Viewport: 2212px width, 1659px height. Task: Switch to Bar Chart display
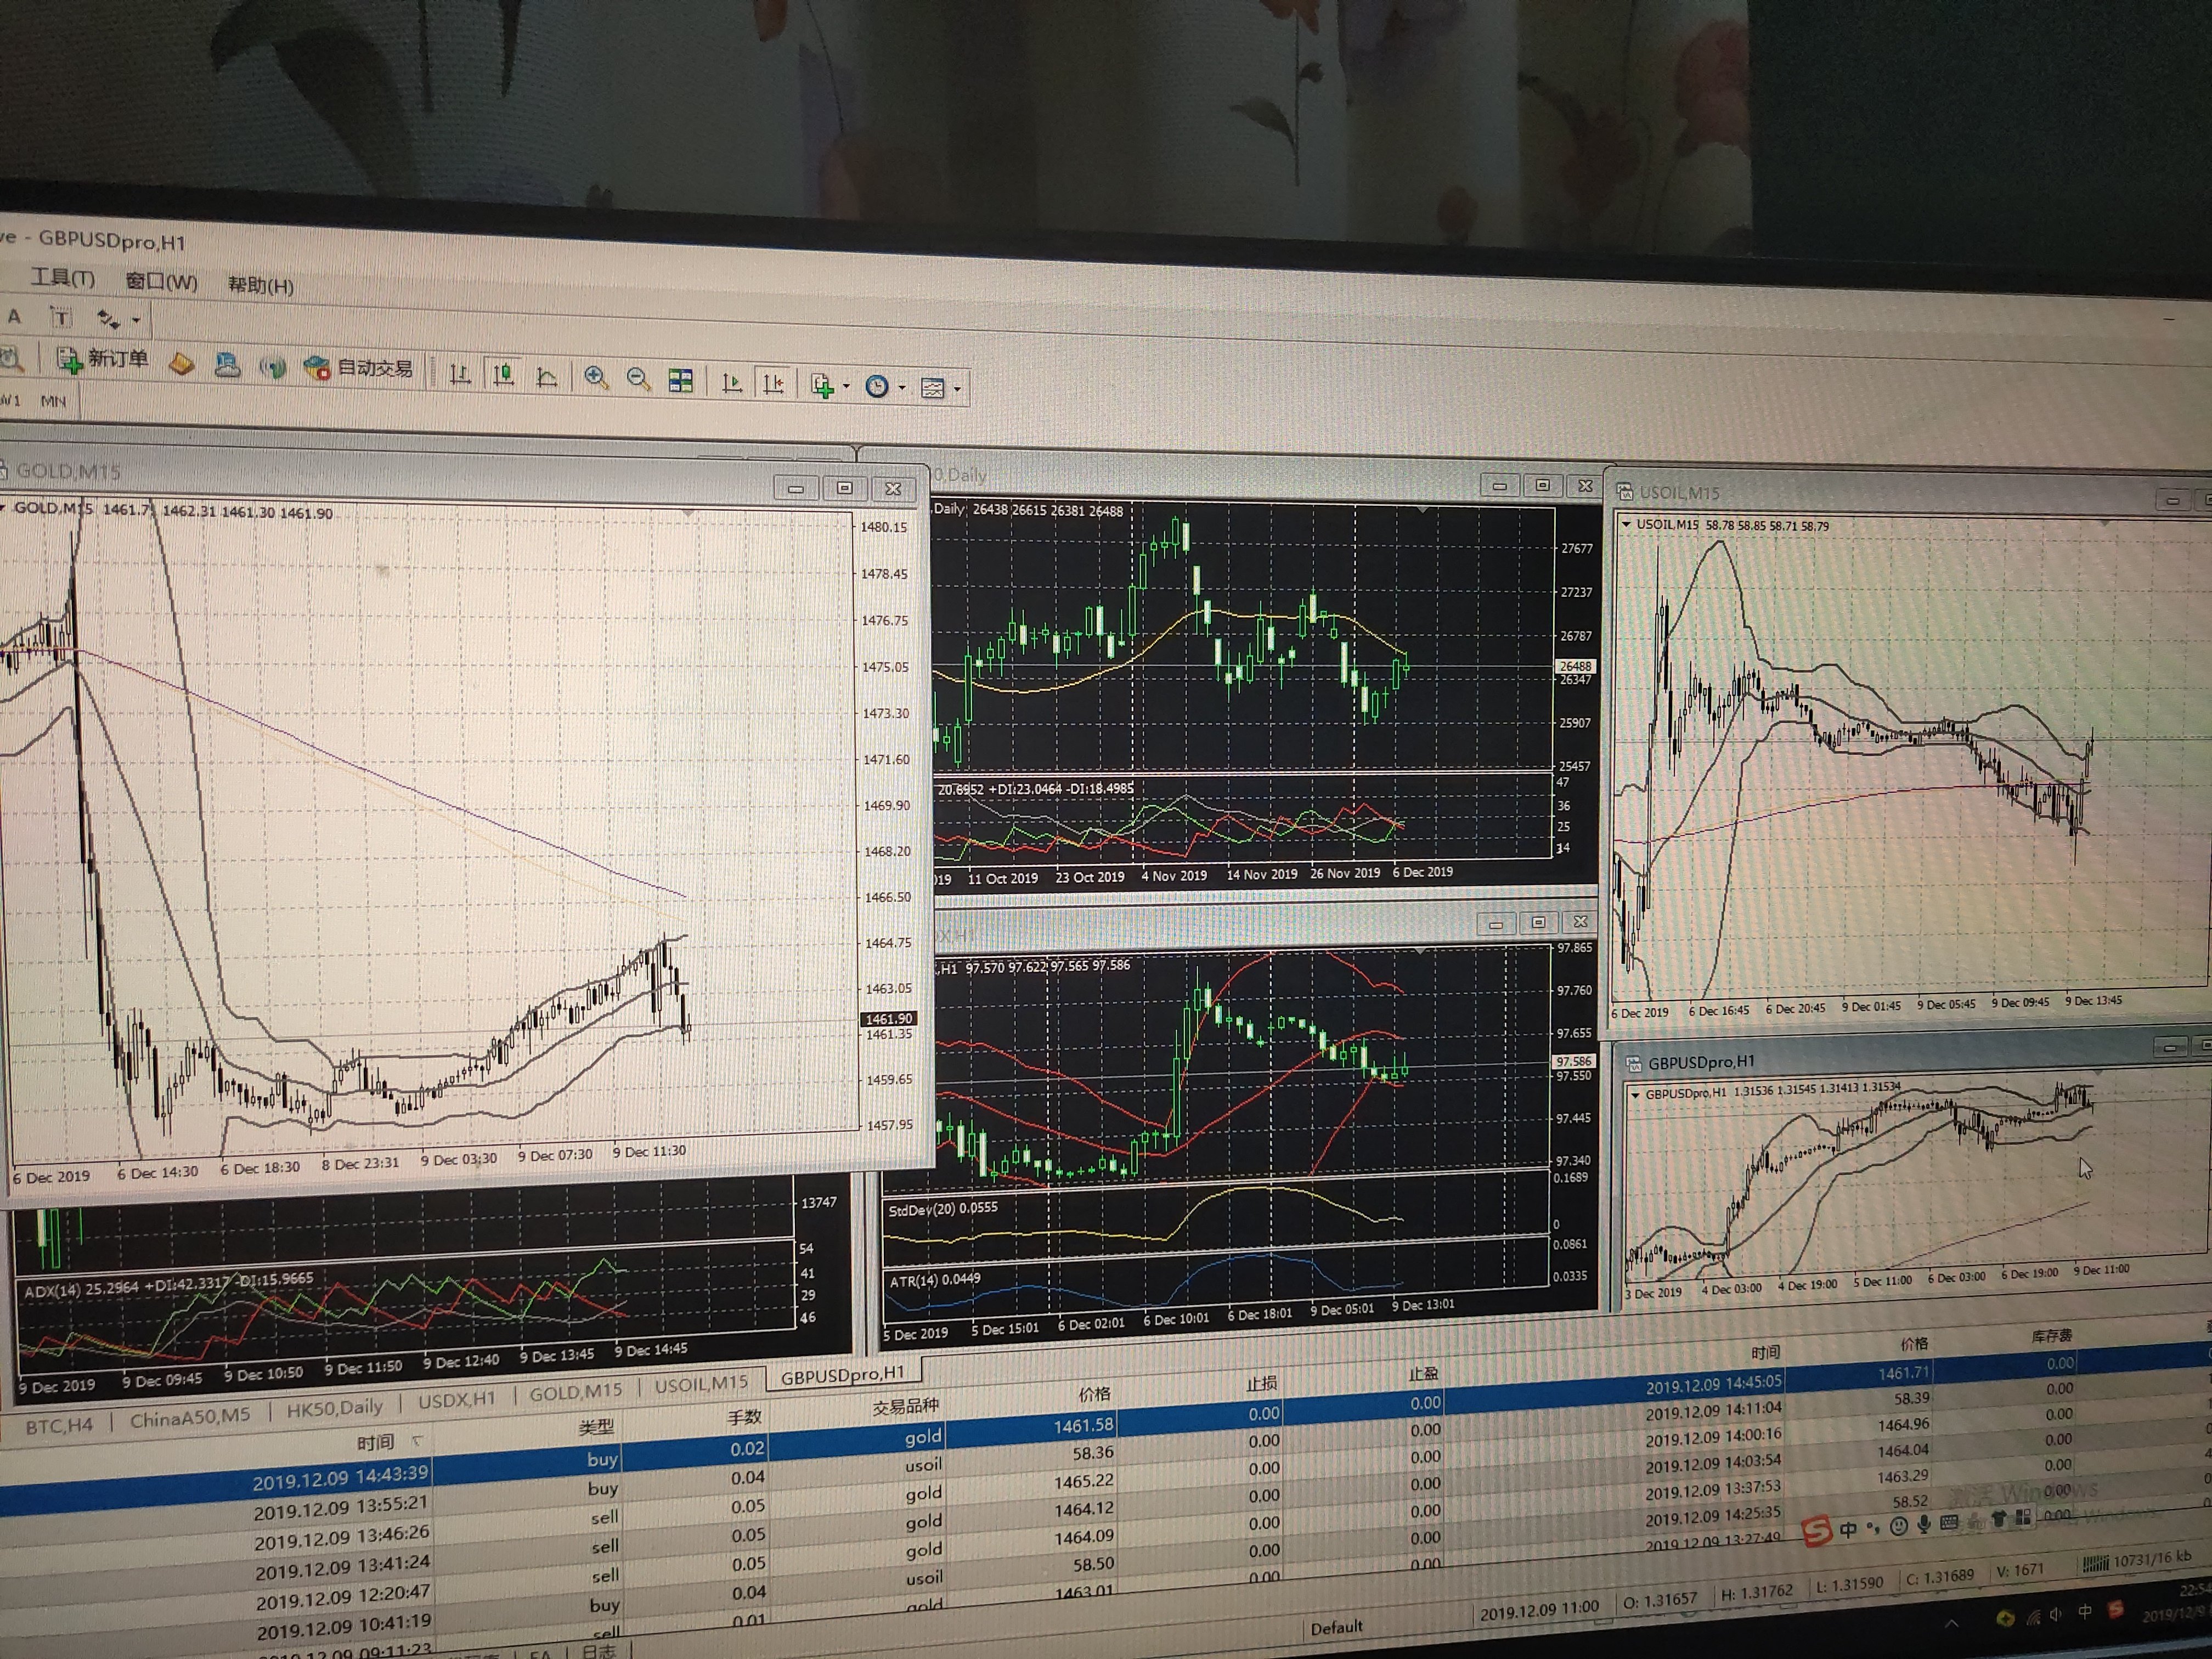click(460, 375)
